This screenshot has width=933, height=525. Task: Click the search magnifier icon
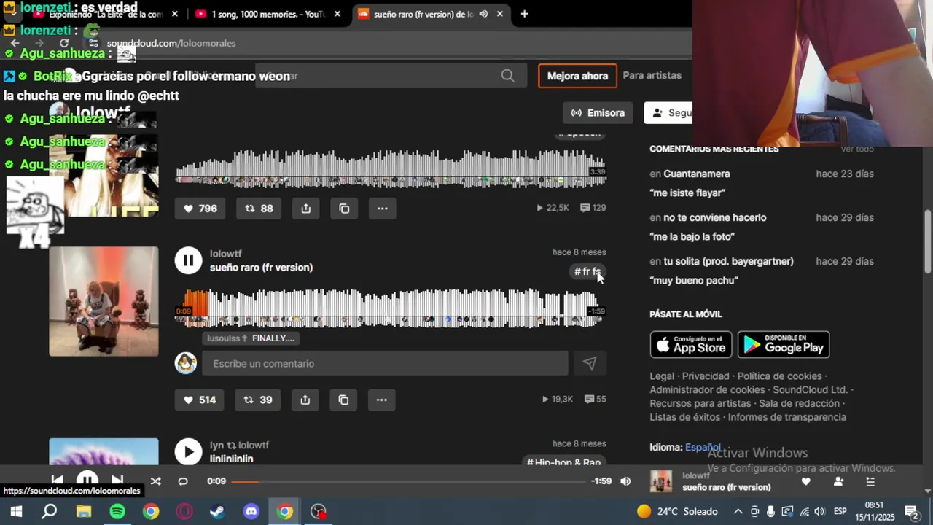tap(508, 76)
